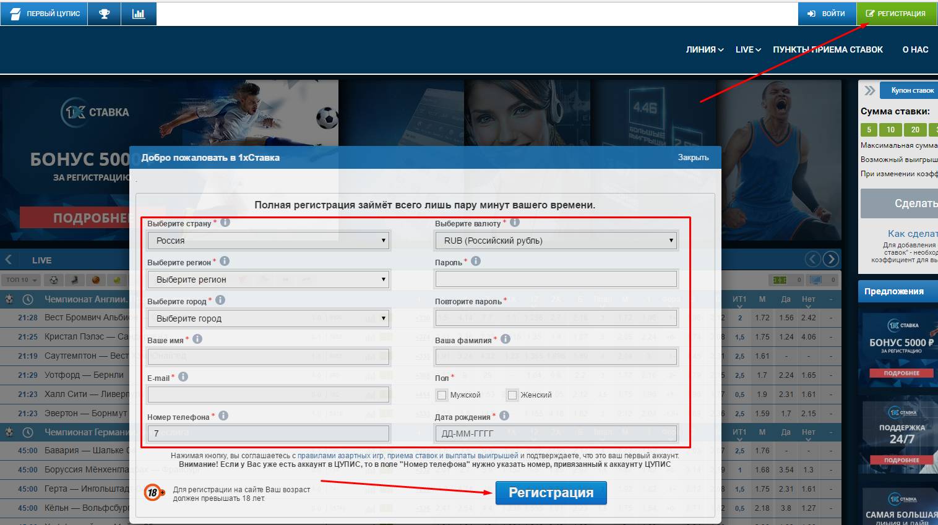The image size is (938, 525).
Task: Click the Ваше имя input field
Action: (x=269, y=356)
